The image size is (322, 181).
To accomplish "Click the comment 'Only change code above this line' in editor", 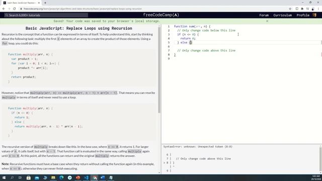I will (x=206, y=50).
